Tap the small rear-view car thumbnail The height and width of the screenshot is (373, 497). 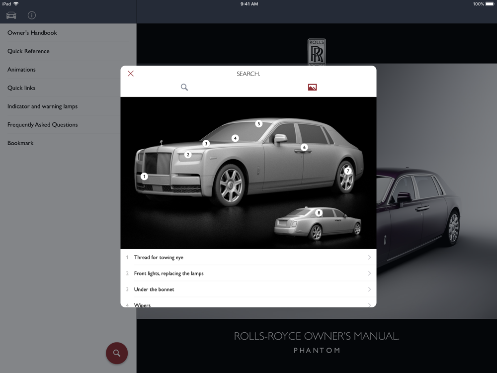317,223
